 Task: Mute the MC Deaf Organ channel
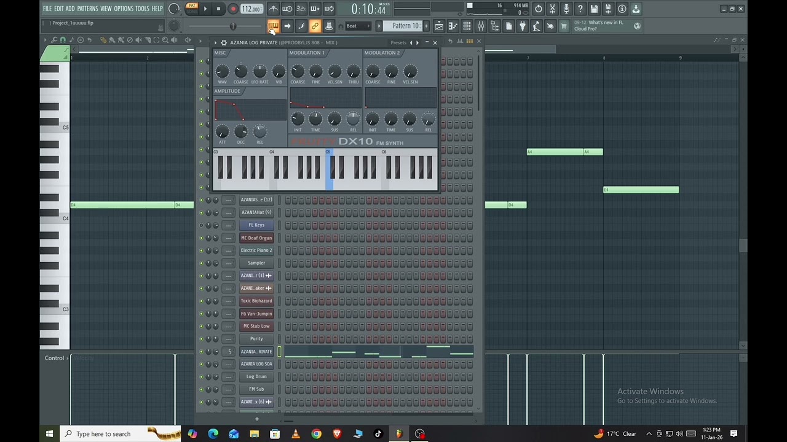point(201,238)
